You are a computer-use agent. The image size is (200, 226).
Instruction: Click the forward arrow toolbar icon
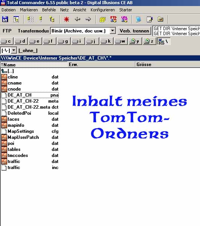88,19
